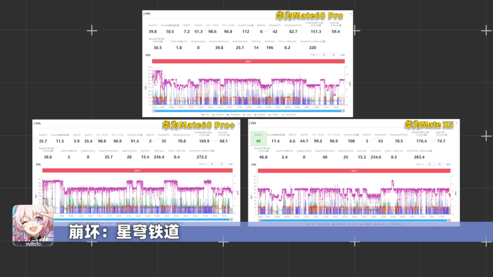Click Delta(FTime) value 283.4 in Mate X5 panel
Image resolution: width=493 pixels, height=277 pixels.
419,157
